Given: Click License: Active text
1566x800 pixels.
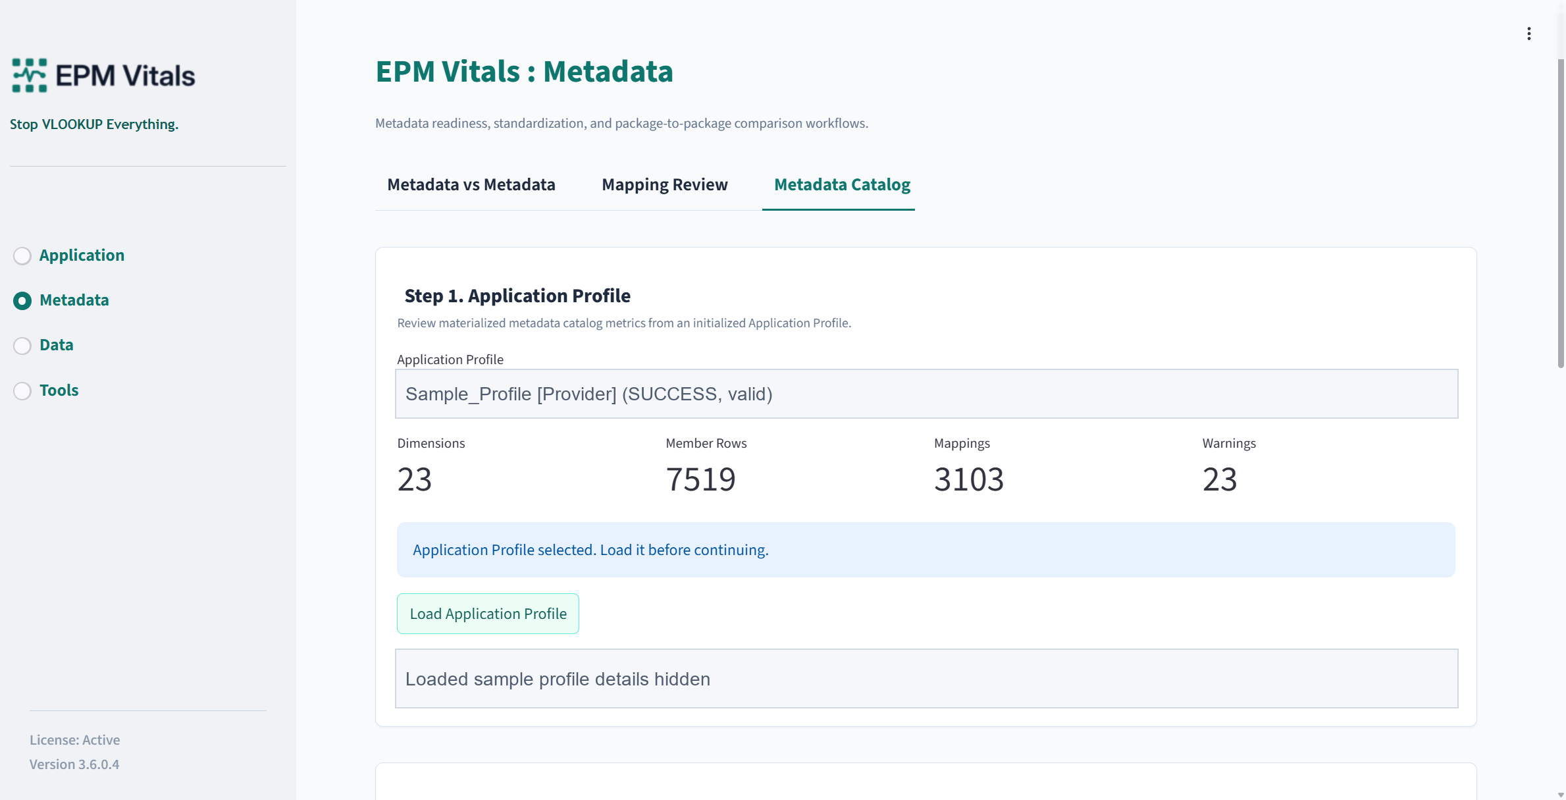Looking at the screenshot, I should click(75, 740).
